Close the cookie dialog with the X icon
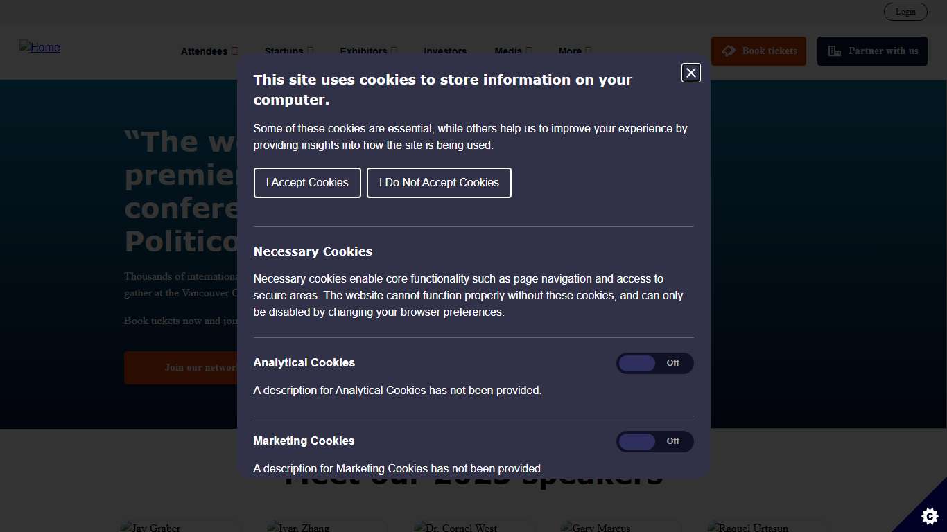 690,73
